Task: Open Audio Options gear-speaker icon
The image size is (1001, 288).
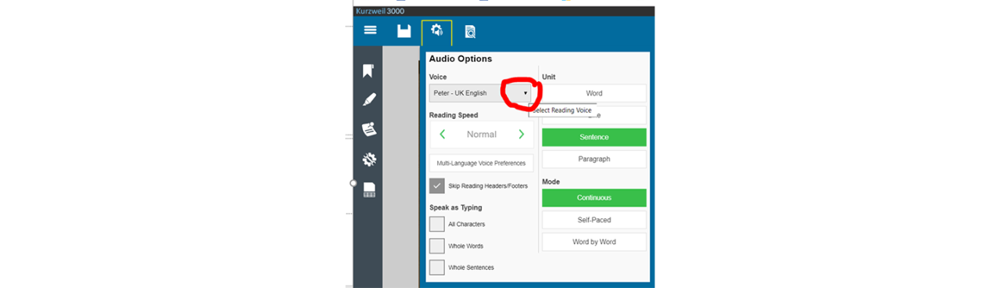Action: pyautogui.click(x=436, y=31)
